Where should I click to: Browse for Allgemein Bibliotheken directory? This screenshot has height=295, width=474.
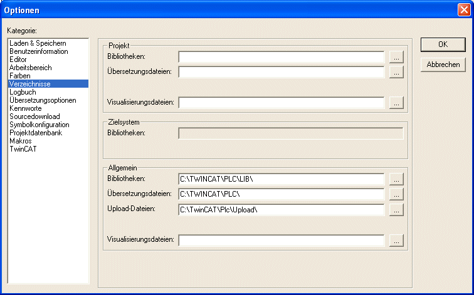396,179
